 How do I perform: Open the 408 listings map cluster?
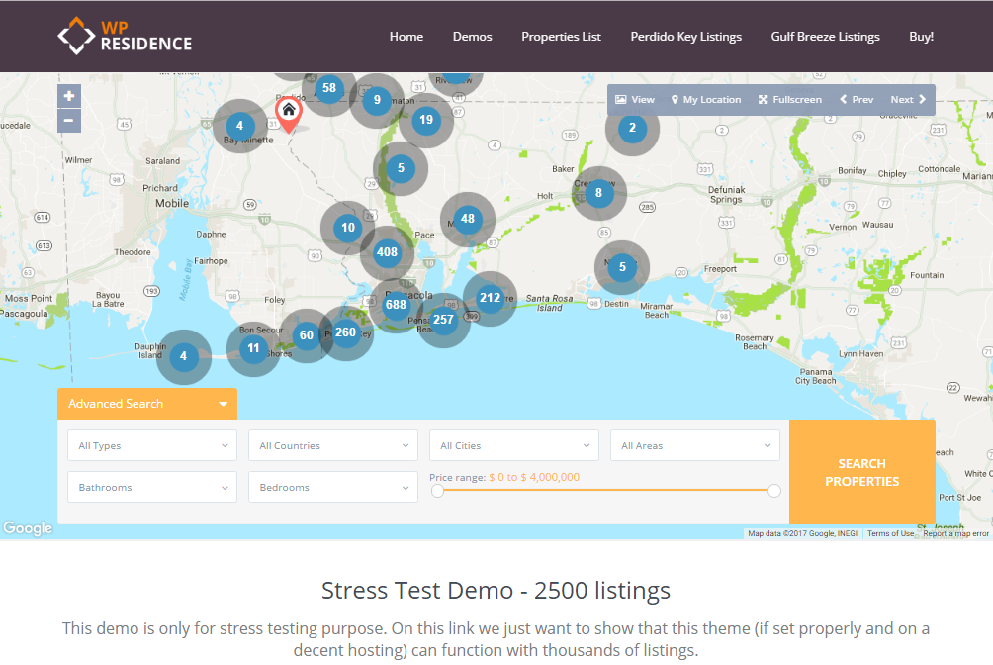tap(387, 252)
